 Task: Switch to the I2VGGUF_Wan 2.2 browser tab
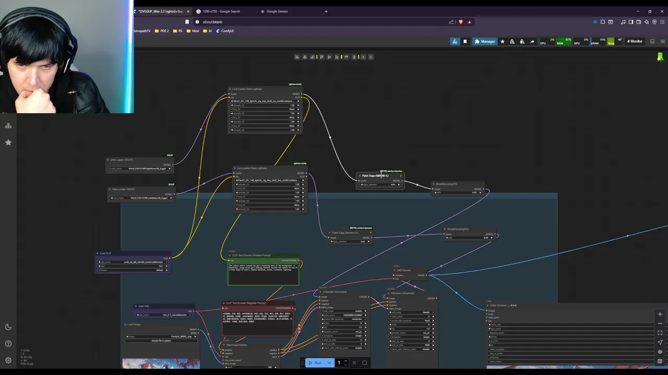(161, 11)
